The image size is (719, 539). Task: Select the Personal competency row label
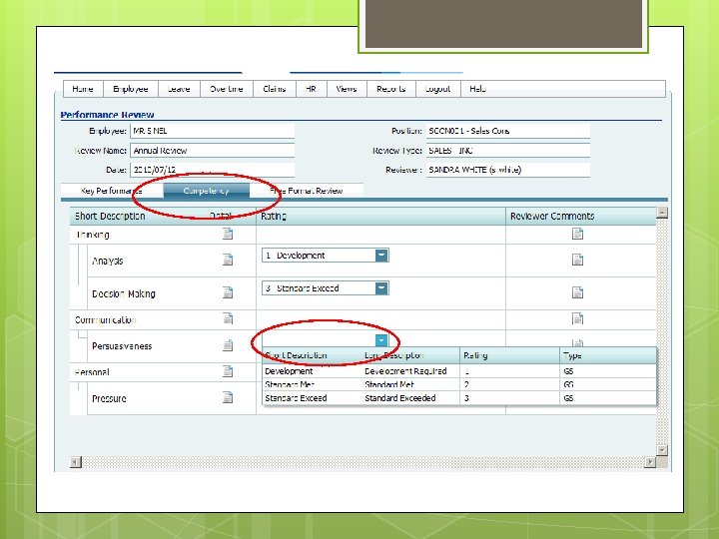click(92, 372)
